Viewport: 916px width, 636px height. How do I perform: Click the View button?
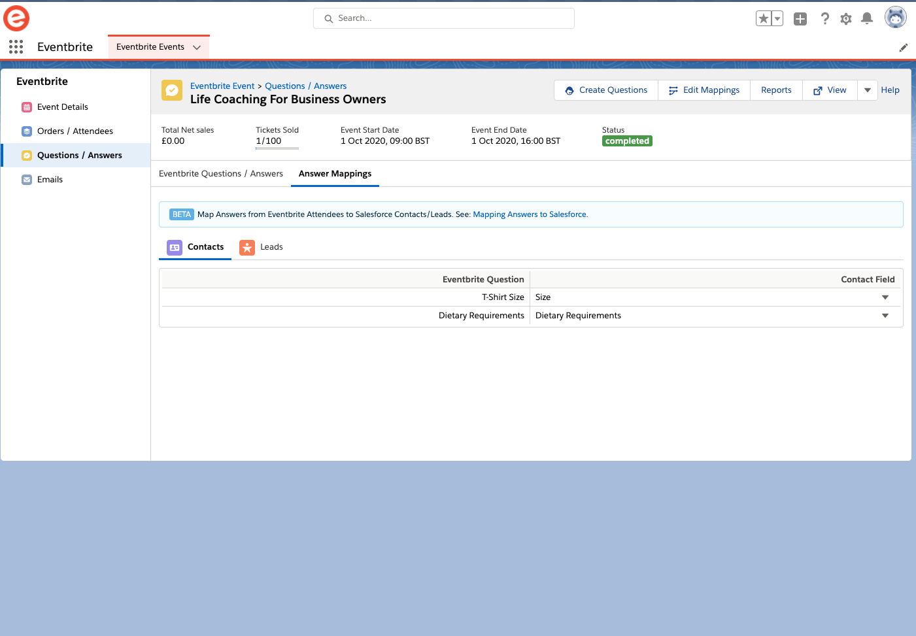tap(830, 90)
